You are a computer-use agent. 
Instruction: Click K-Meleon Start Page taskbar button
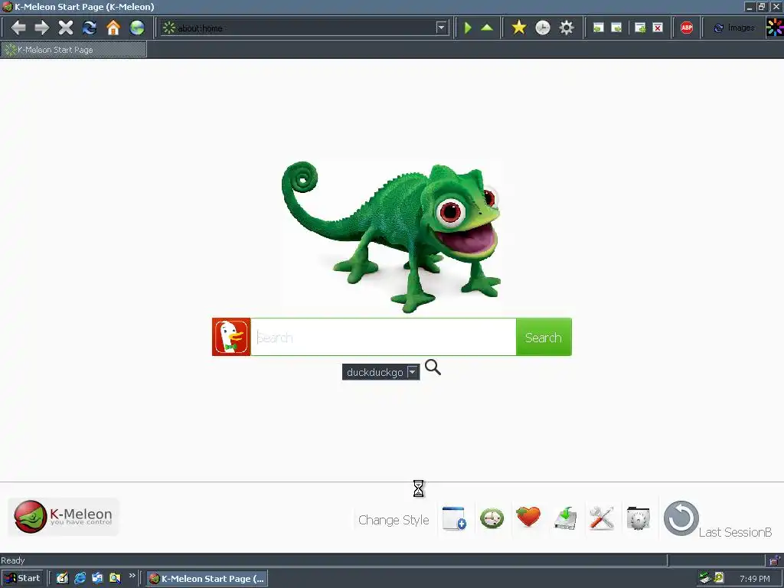(207, 579)
